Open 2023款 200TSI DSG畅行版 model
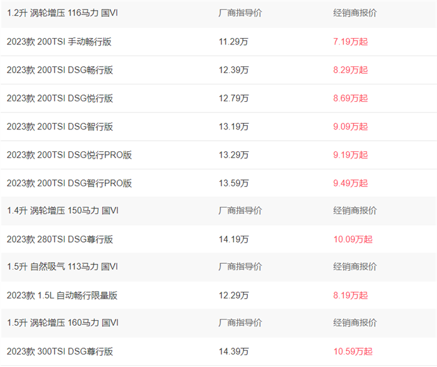This screenshot has width=437, height=367. coord(60,70)
